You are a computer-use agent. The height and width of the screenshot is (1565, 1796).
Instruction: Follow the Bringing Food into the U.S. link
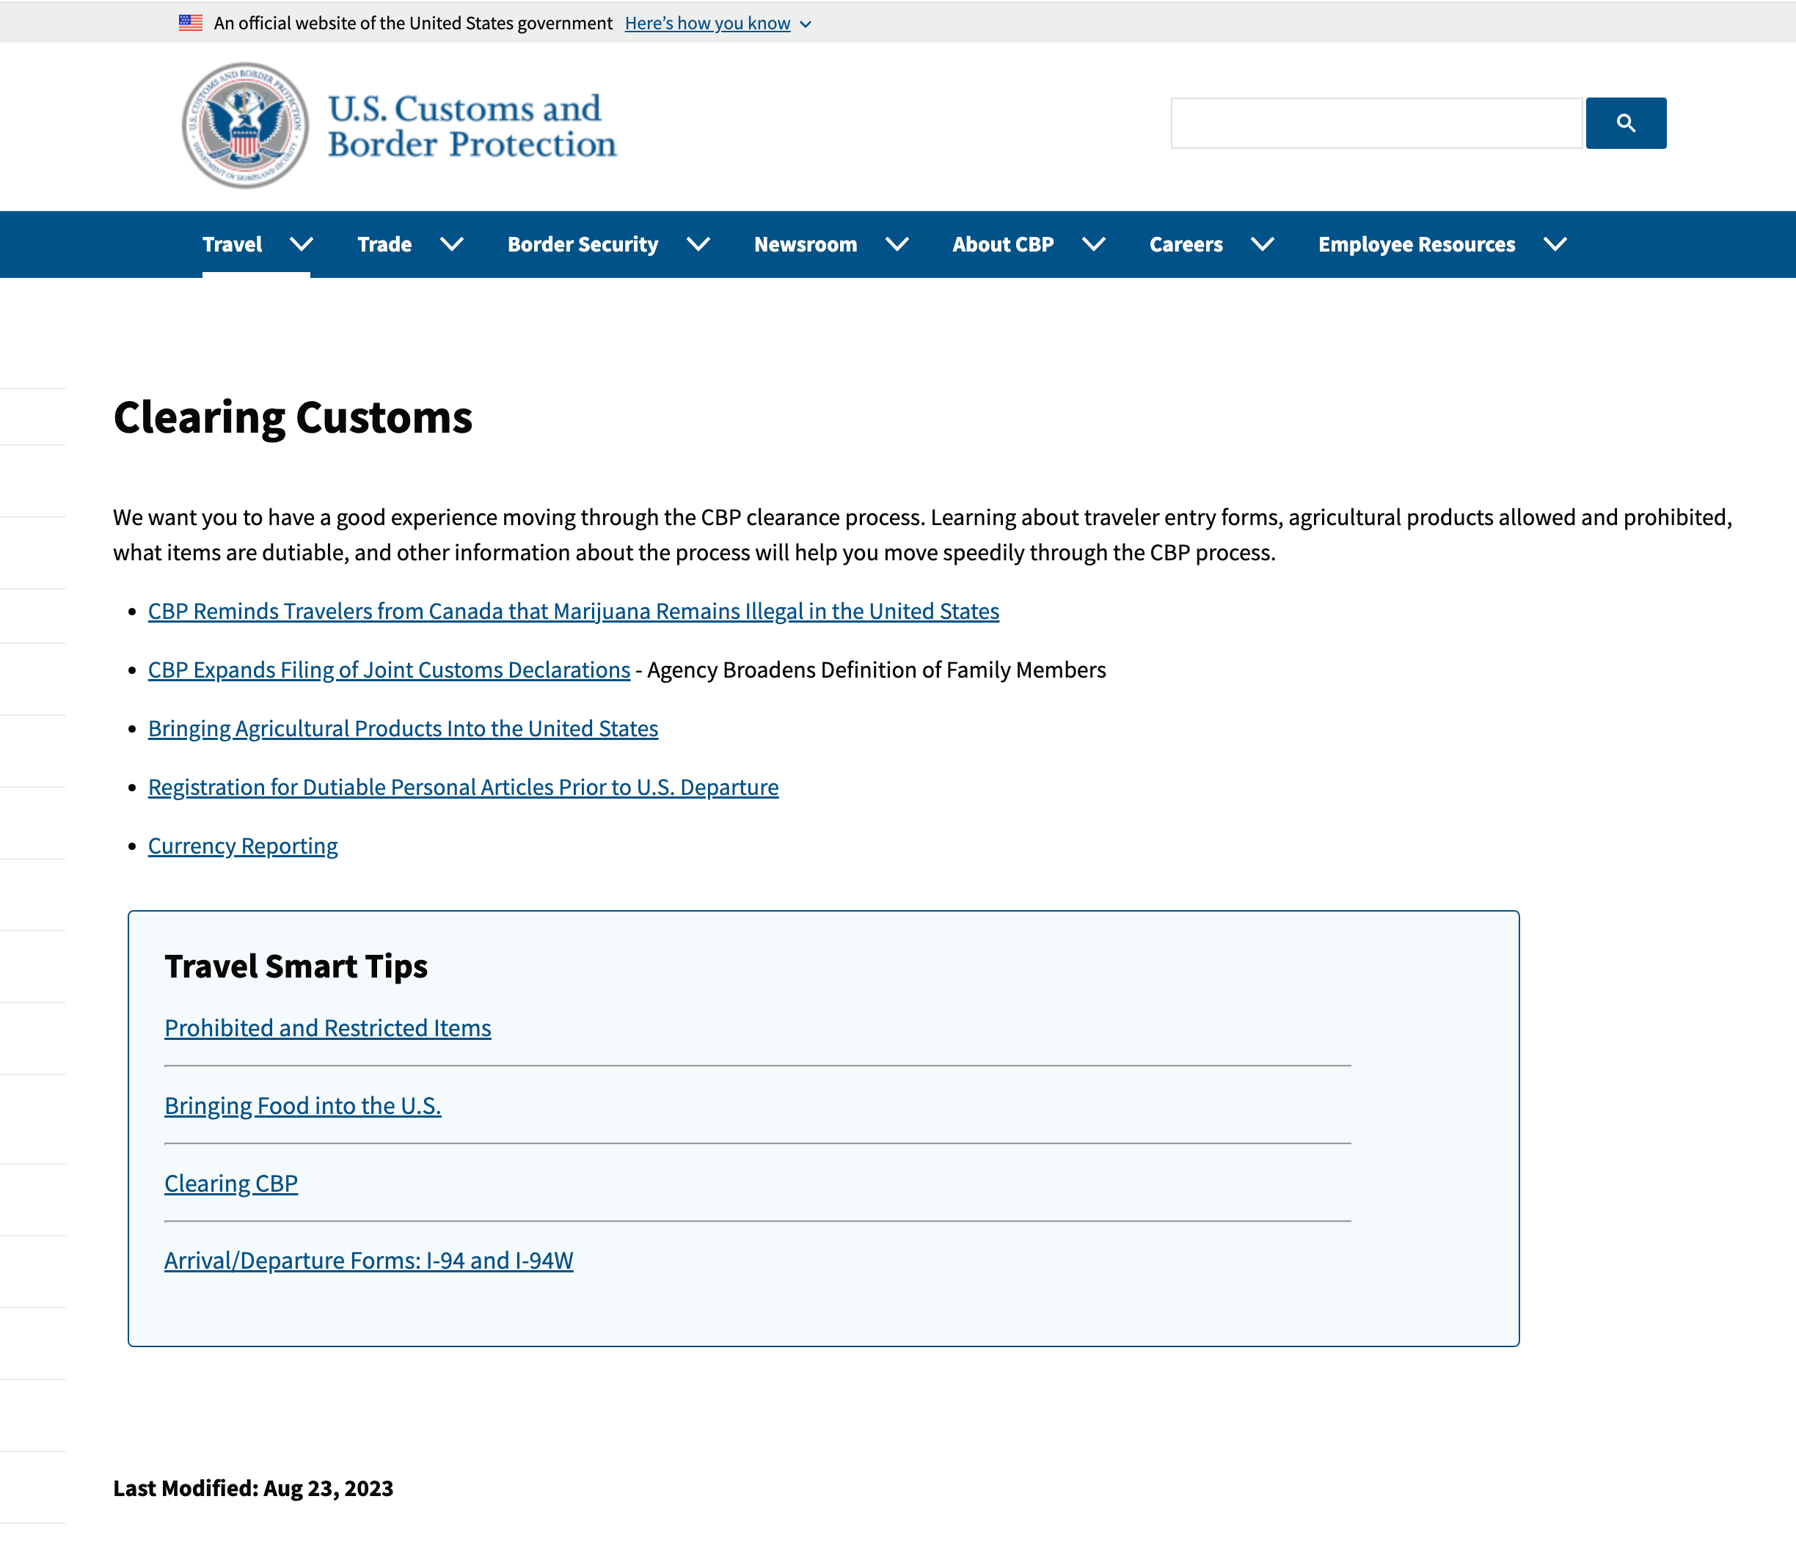coord(302,1106)
